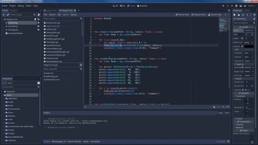Click the add new node plus icon

pos(4,15)
